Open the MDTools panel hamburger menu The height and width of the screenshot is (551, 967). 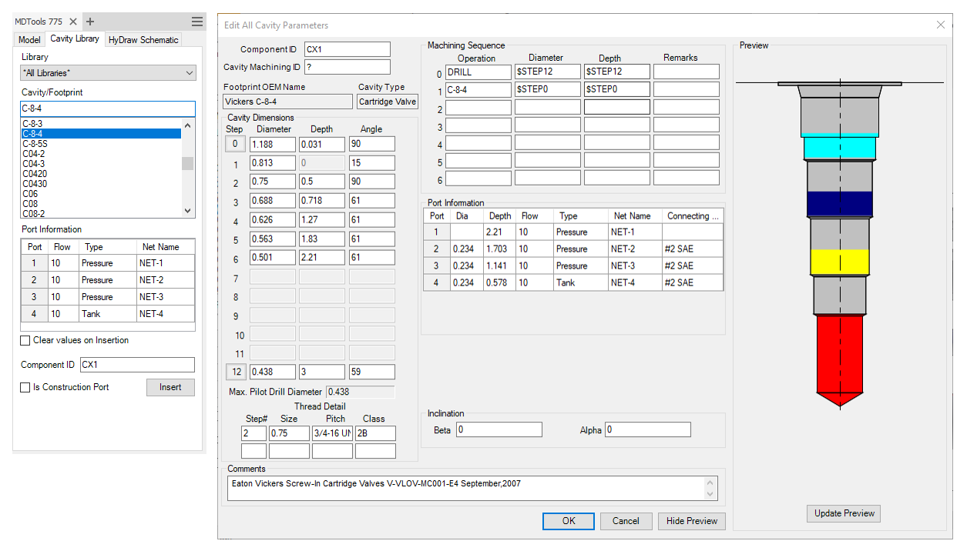pos(197,22)
